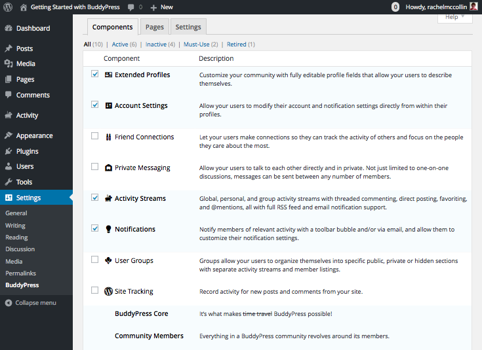Click the Collapse menu arrow icon
Screen dimensions: 482x350
(9, 303)
